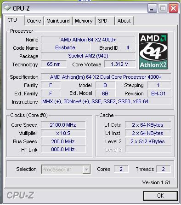Click the Multiplier value x 10.5
The height and width of the screenshot is (205, 181).
(x=63, y=133)
